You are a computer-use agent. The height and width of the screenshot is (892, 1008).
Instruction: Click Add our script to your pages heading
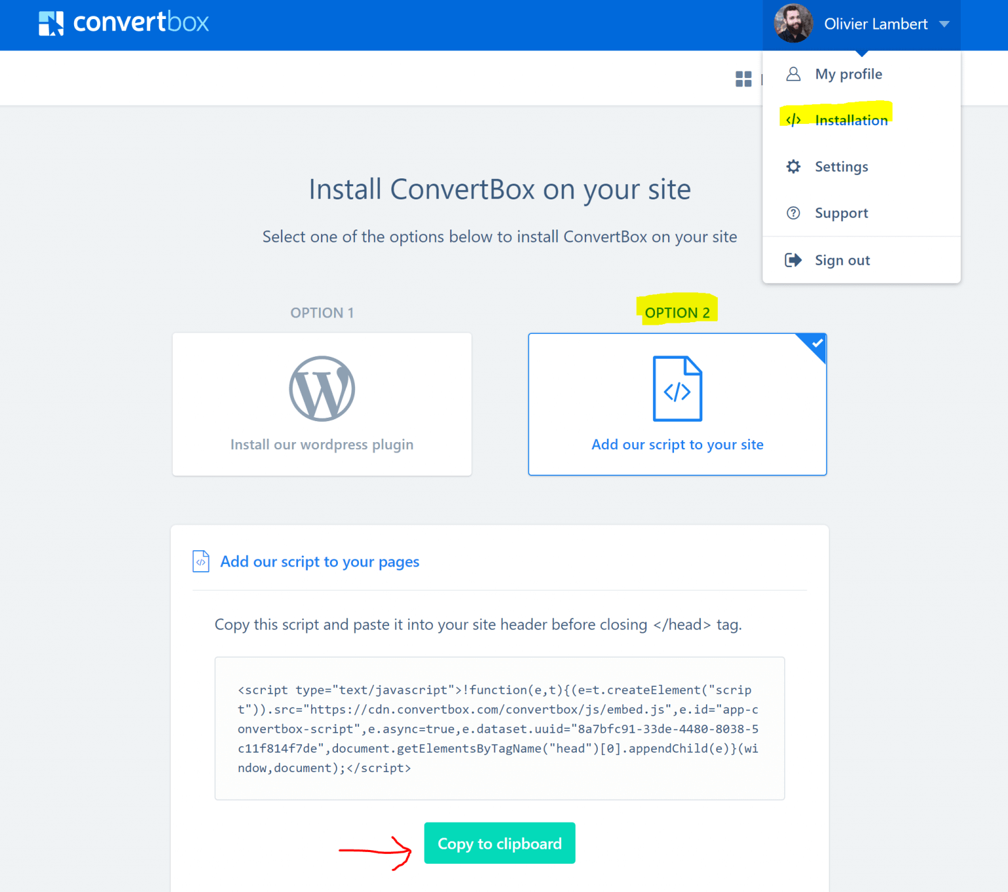coord(320,562)
